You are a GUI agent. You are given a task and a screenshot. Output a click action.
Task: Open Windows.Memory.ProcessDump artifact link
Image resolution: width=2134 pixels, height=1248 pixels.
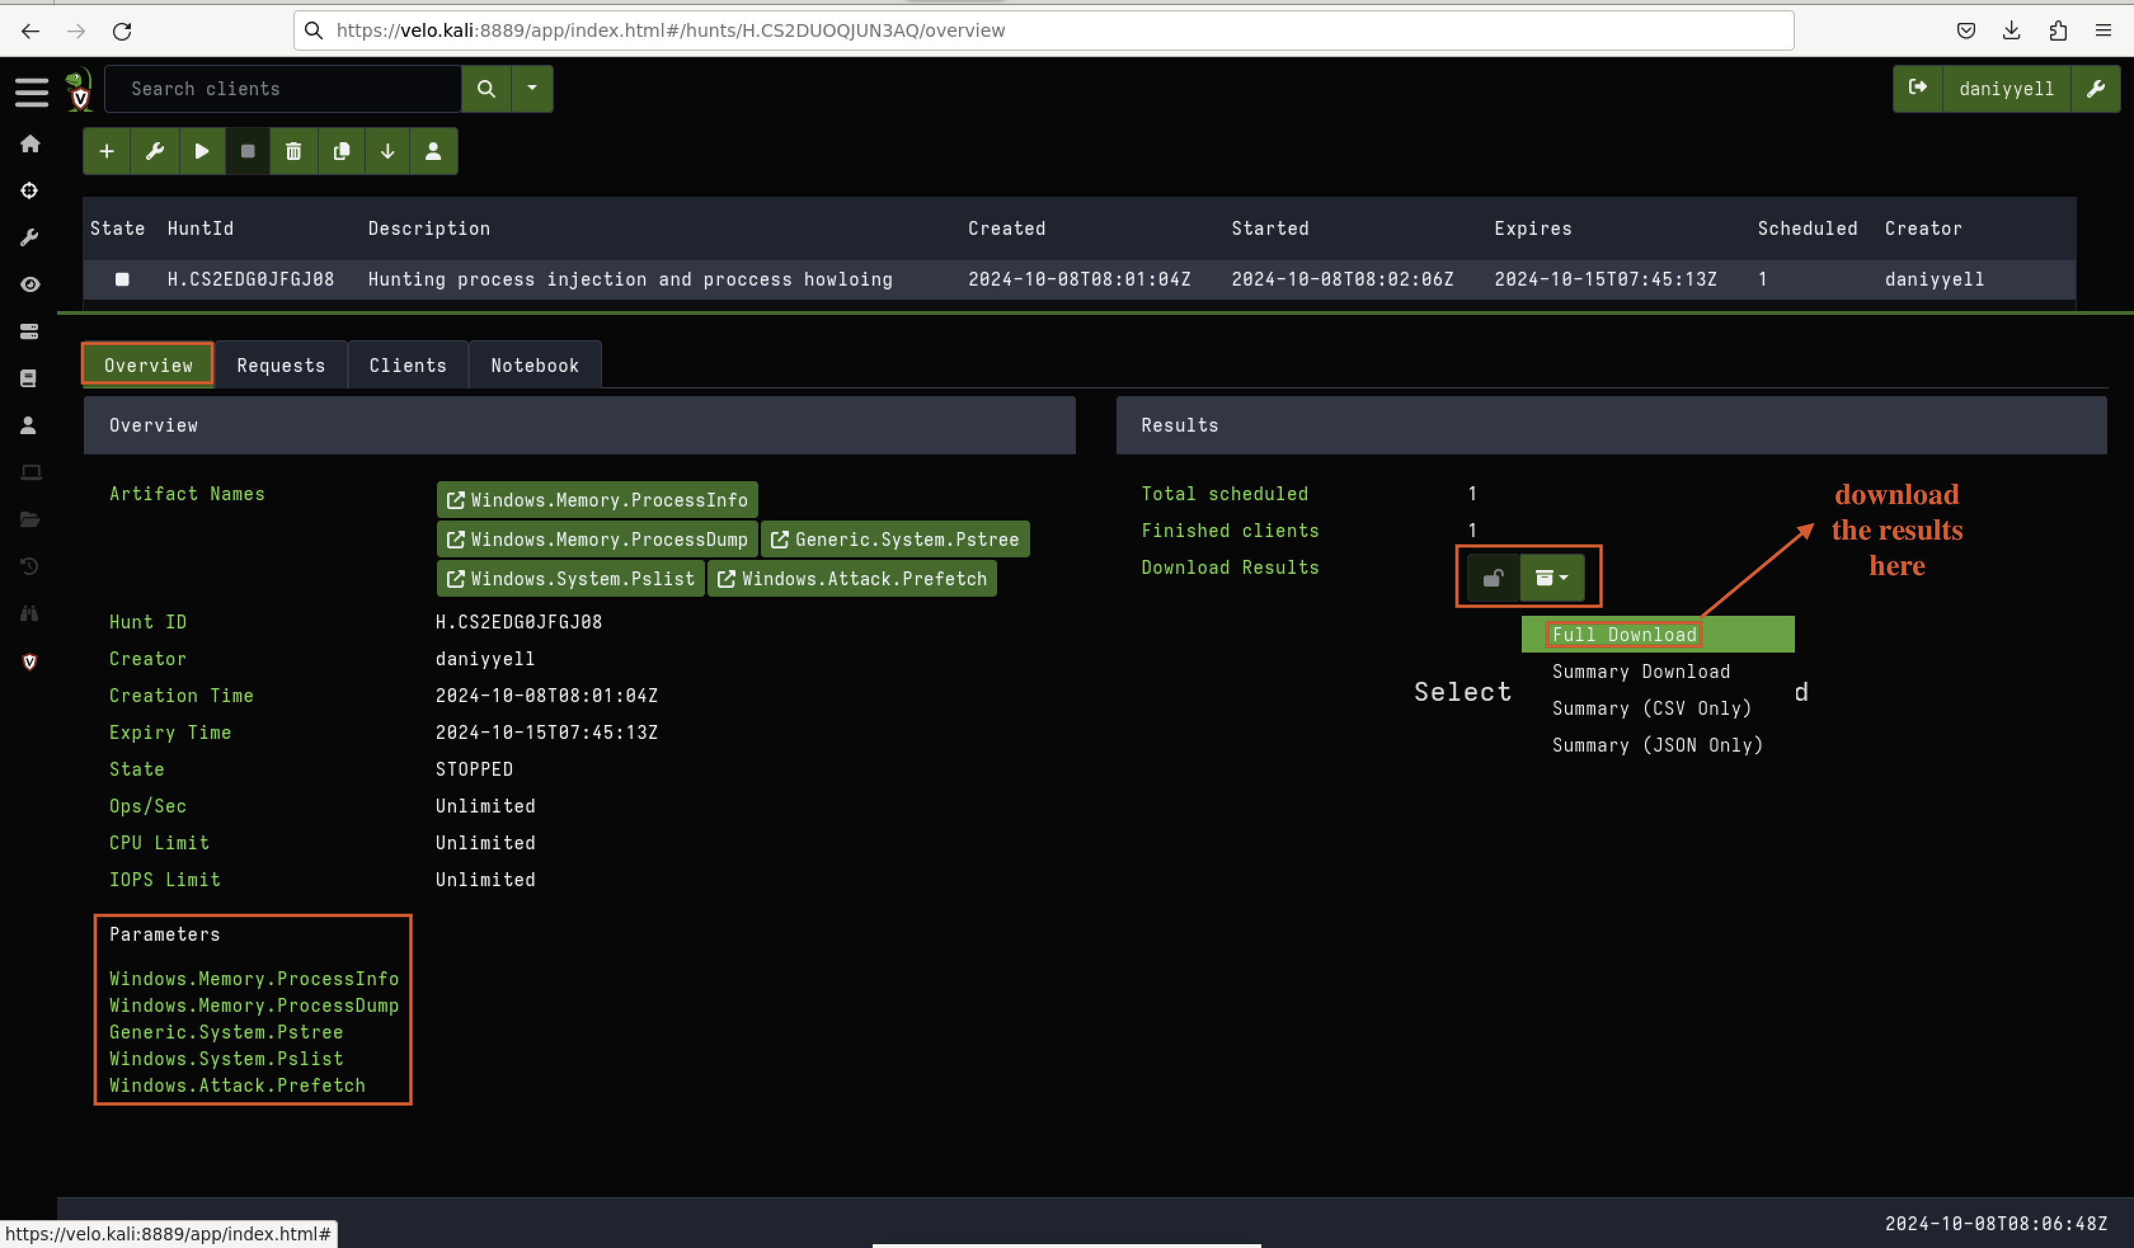tap(597, 540)
